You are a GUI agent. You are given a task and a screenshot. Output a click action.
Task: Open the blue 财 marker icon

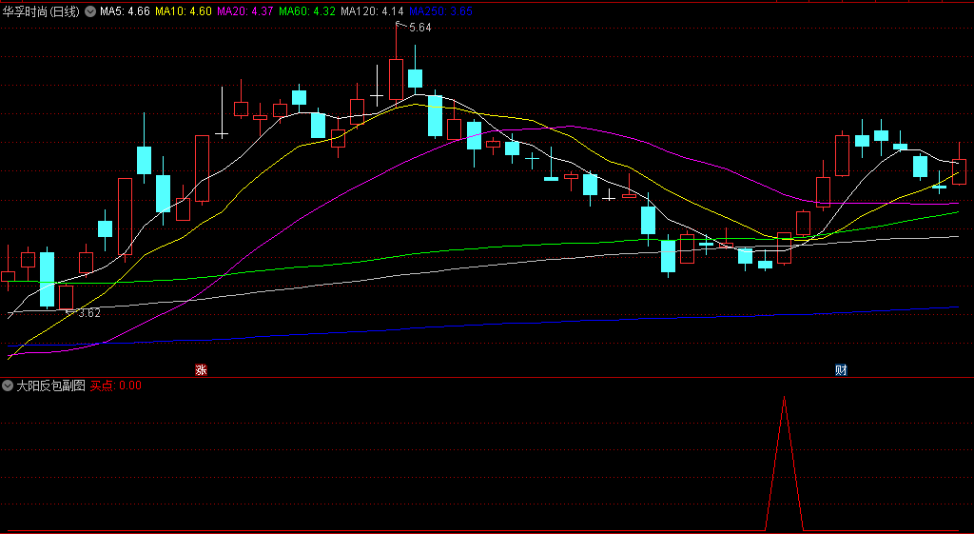coord(841,370)
